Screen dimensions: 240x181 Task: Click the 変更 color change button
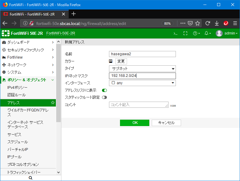point(121,61)
